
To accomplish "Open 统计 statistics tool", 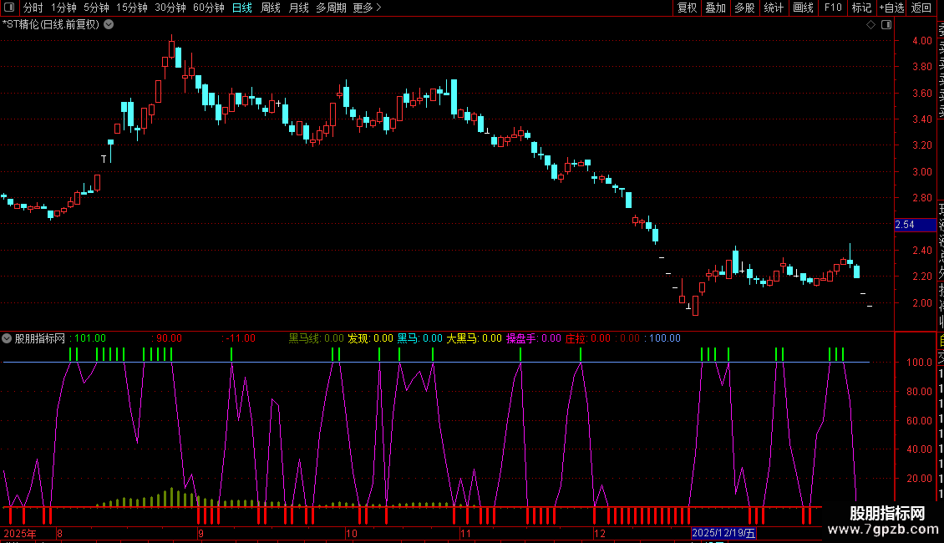I will pos(774,8).
